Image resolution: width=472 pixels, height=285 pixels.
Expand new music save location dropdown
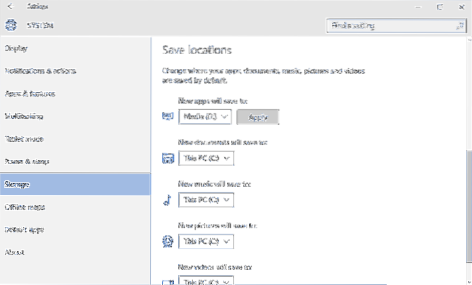click(206, 200)
